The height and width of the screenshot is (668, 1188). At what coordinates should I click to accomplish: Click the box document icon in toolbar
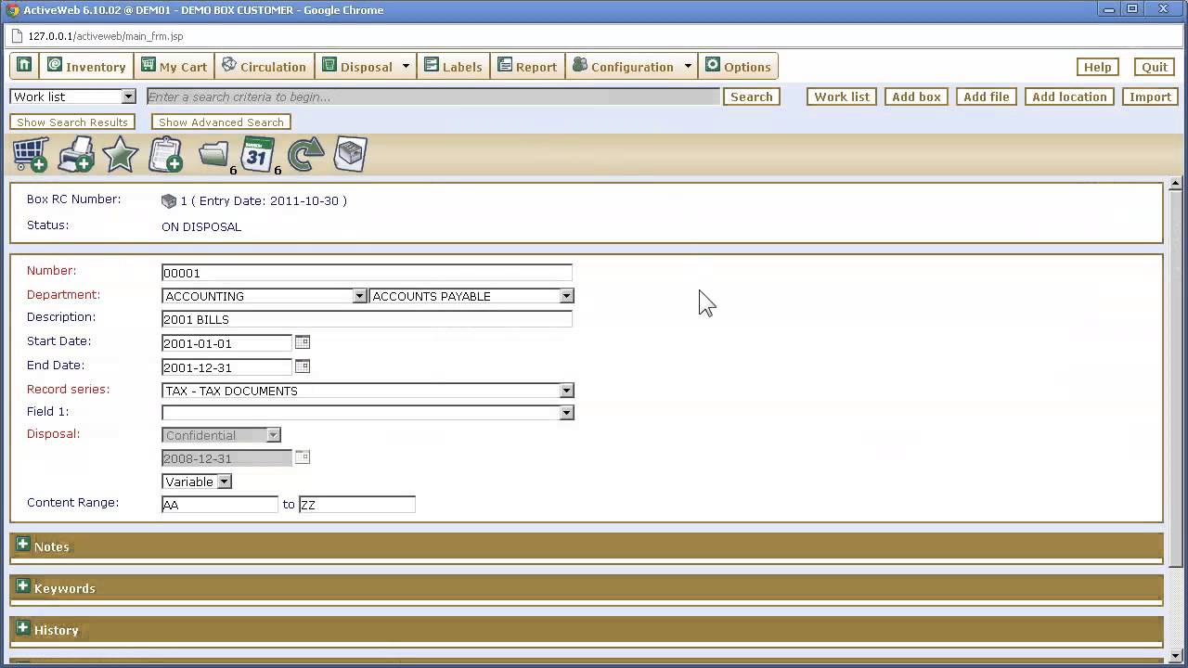351,155
